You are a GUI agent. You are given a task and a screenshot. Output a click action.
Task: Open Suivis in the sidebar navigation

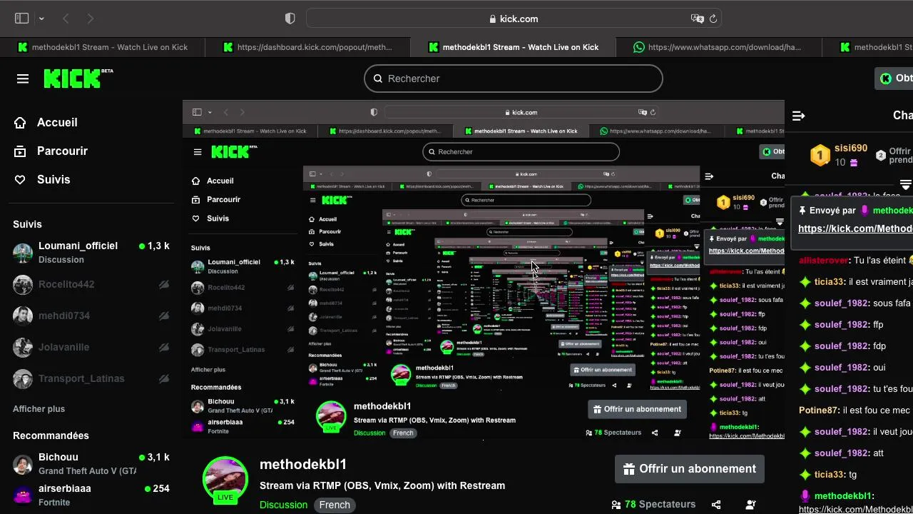coord(42,180)
